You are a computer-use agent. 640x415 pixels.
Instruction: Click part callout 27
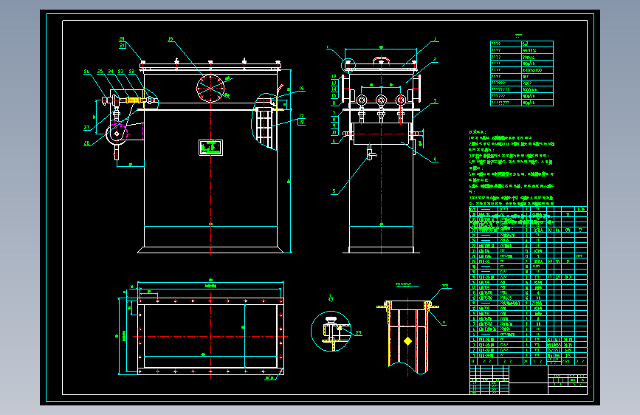tap(86, 128)
